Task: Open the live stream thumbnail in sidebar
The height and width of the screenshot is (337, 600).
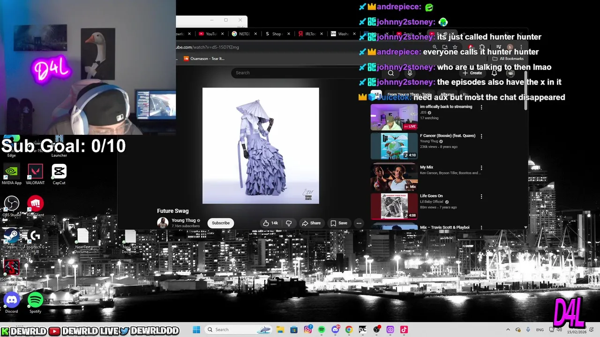Action: (x=394, y=117)
